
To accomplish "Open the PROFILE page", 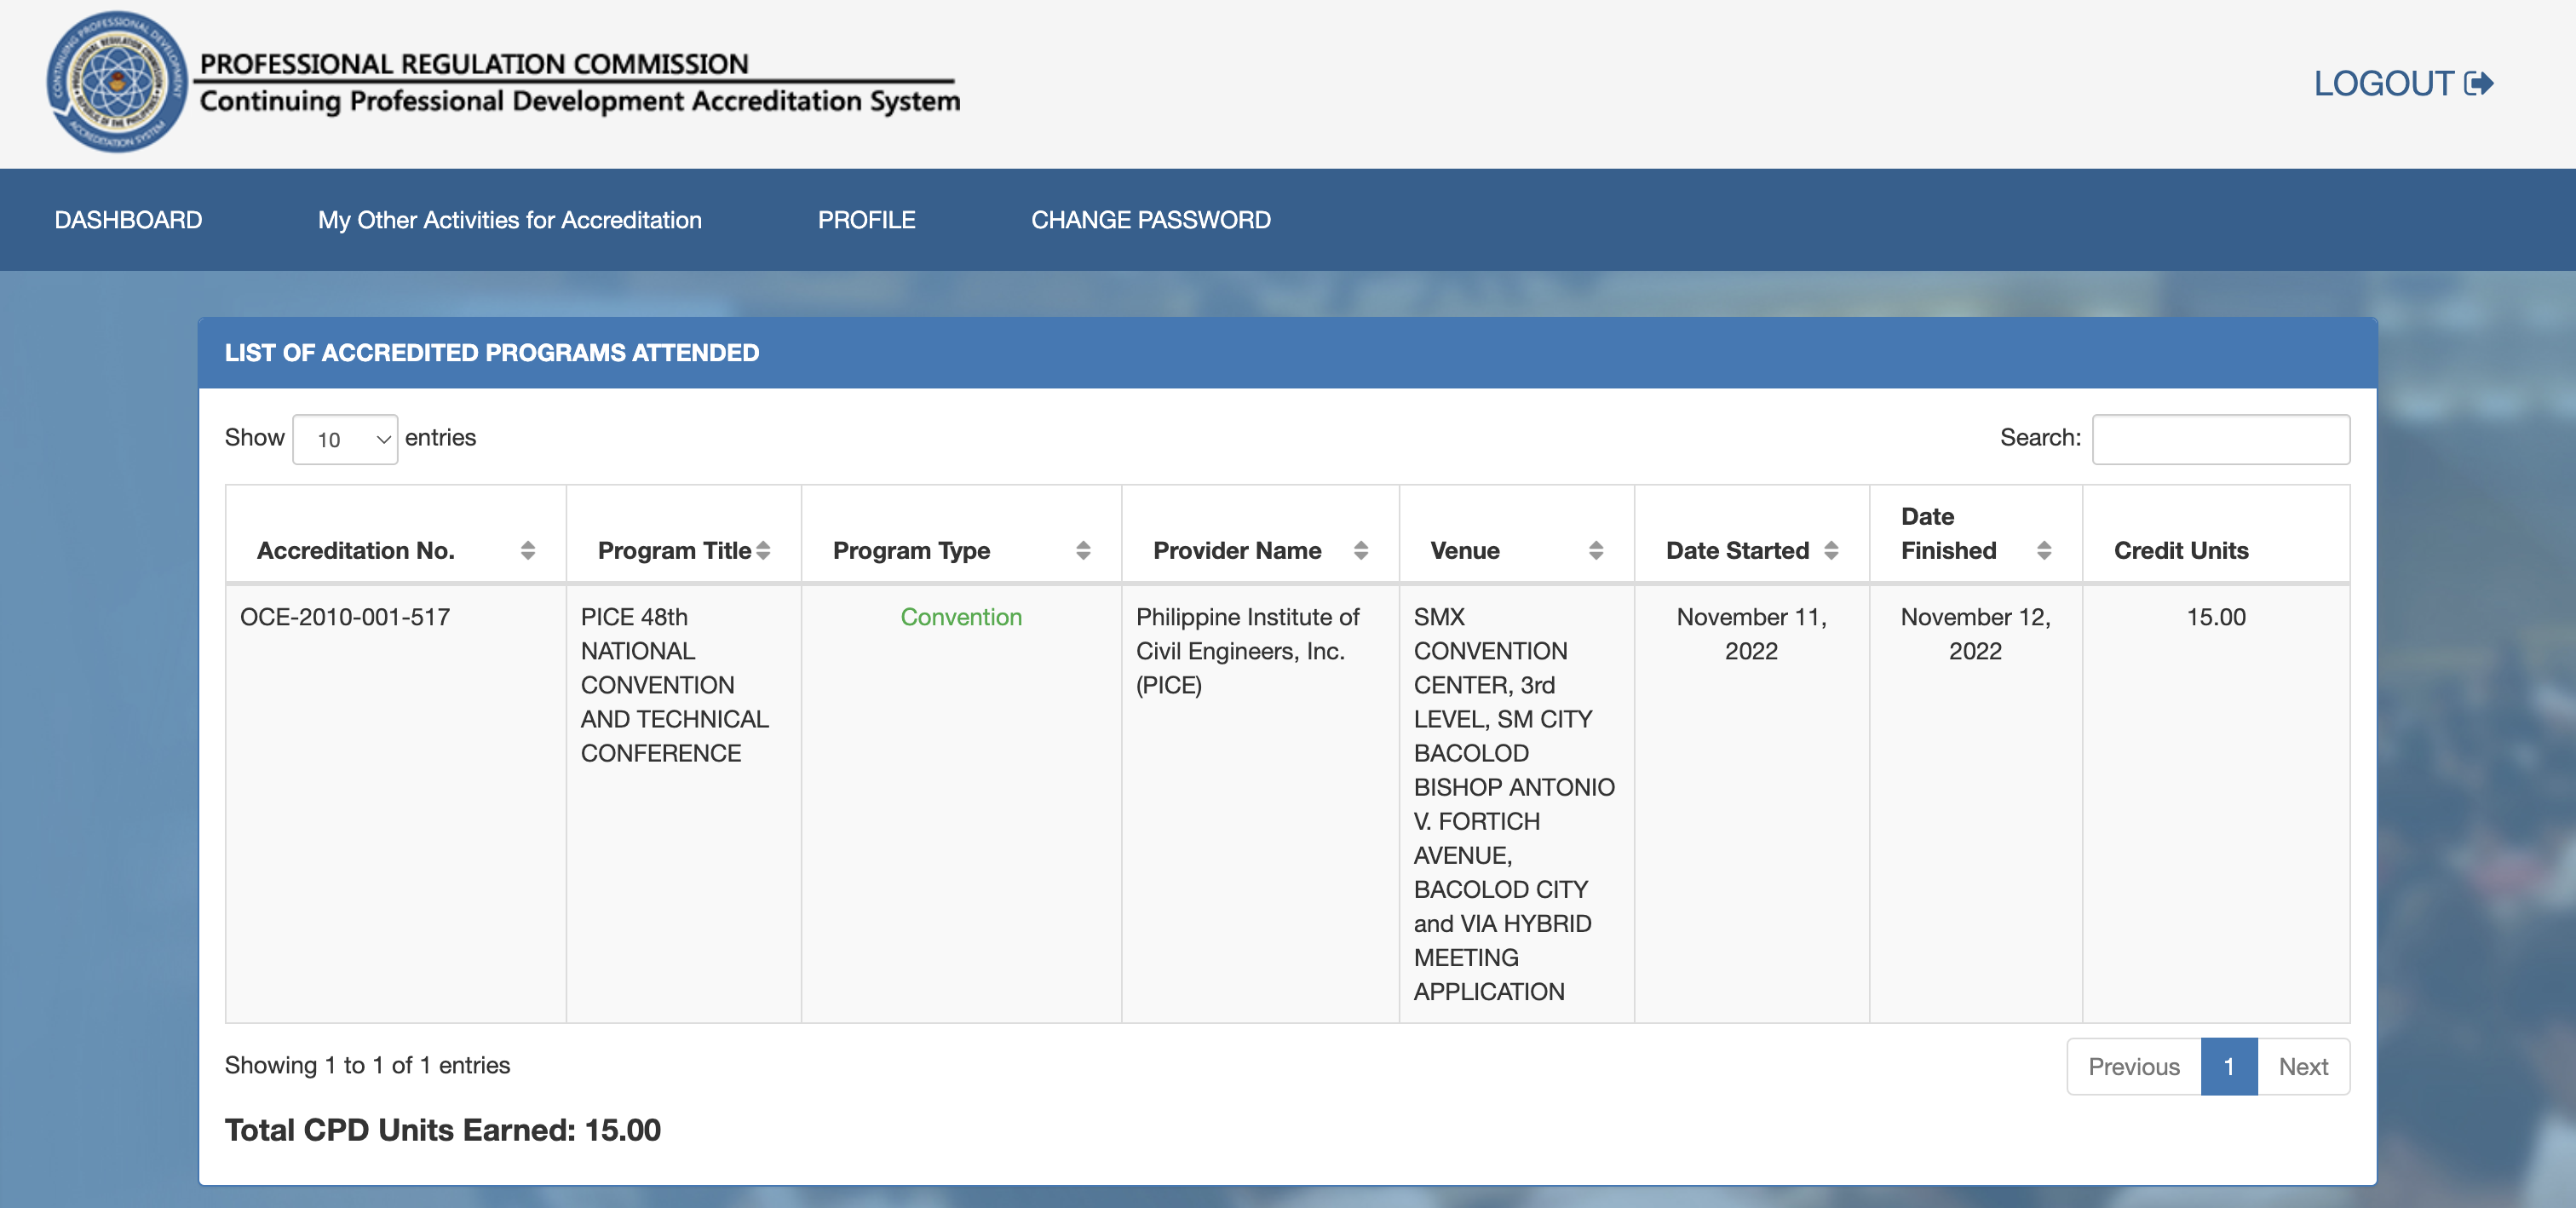I will [x=866, y=219].
